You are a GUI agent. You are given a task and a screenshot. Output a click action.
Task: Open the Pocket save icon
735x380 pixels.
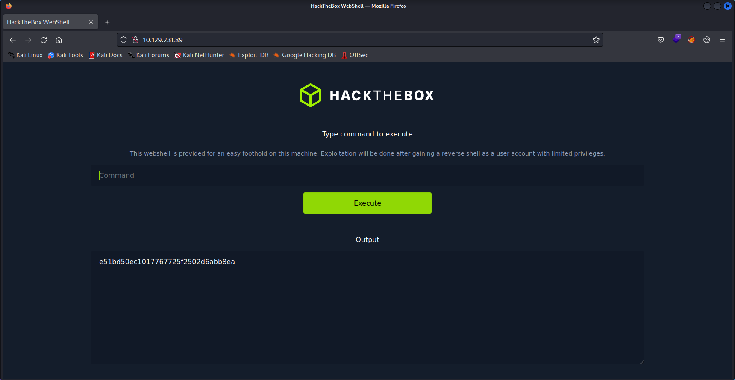pyautogui.click(x=661, y=40)
